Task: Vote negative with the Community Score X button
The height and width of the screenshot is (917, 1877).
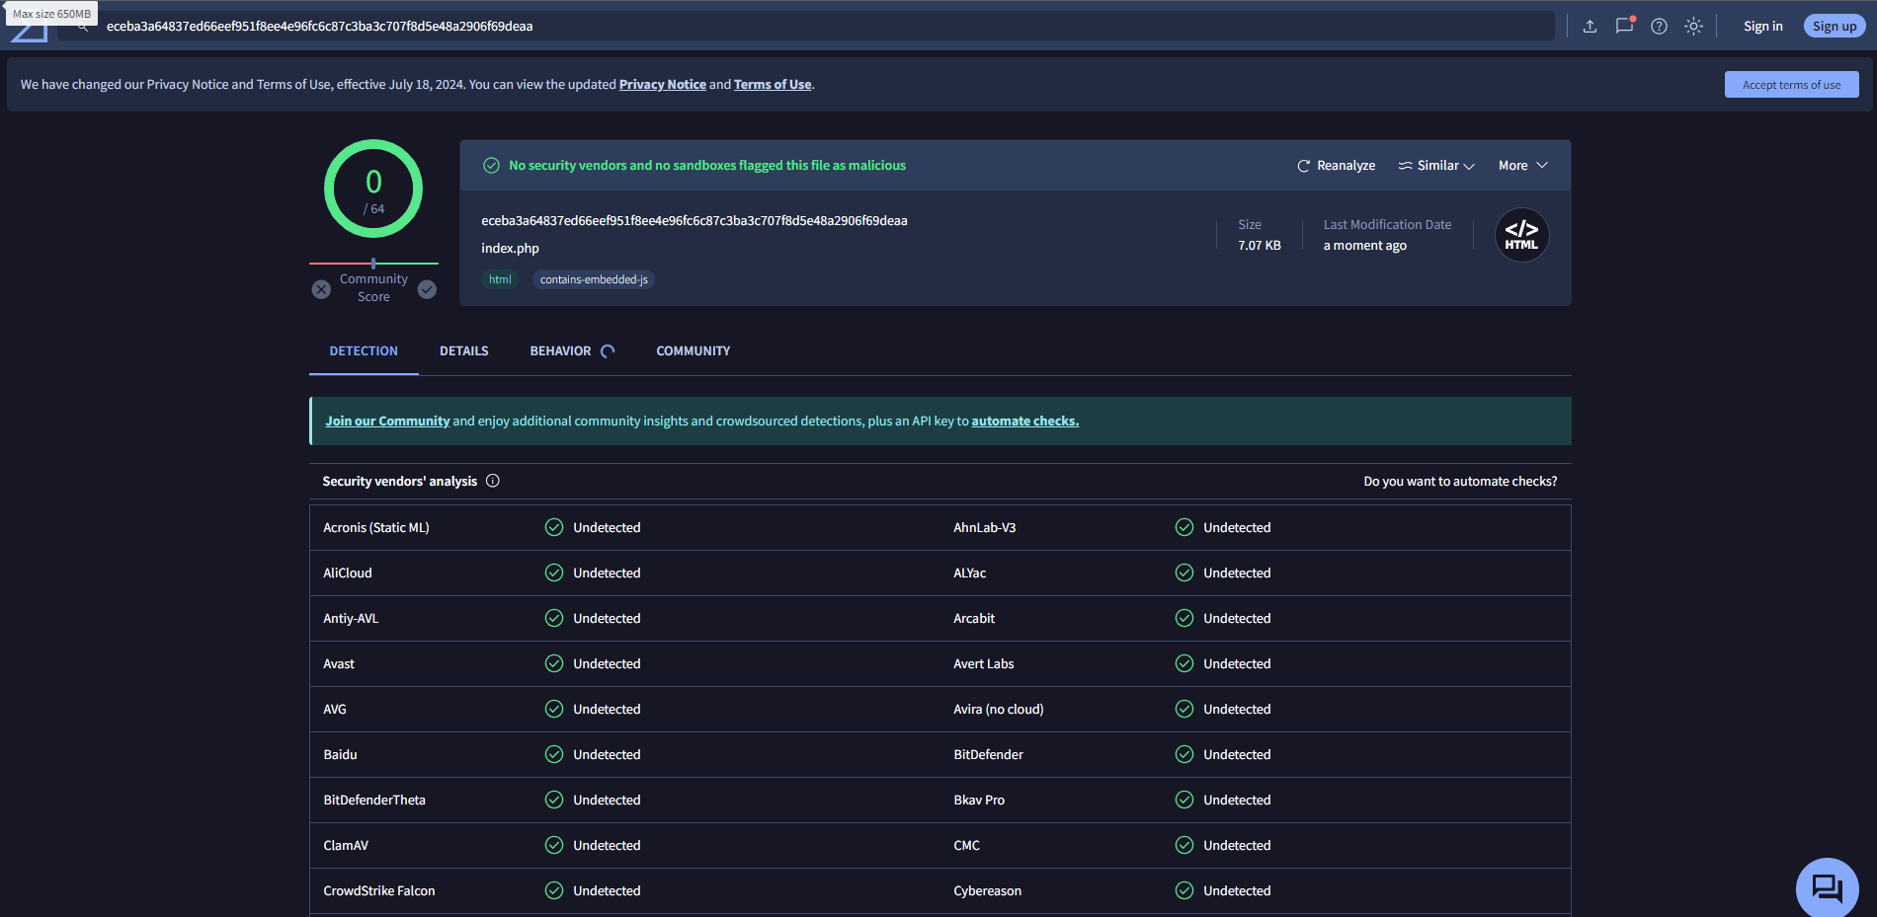Action: (x=321, y=289)
